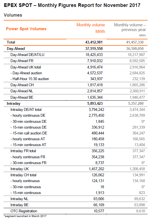Click the Intraday FR total previous-year value
The image size is (152, 222).
[x=138, y=151]
